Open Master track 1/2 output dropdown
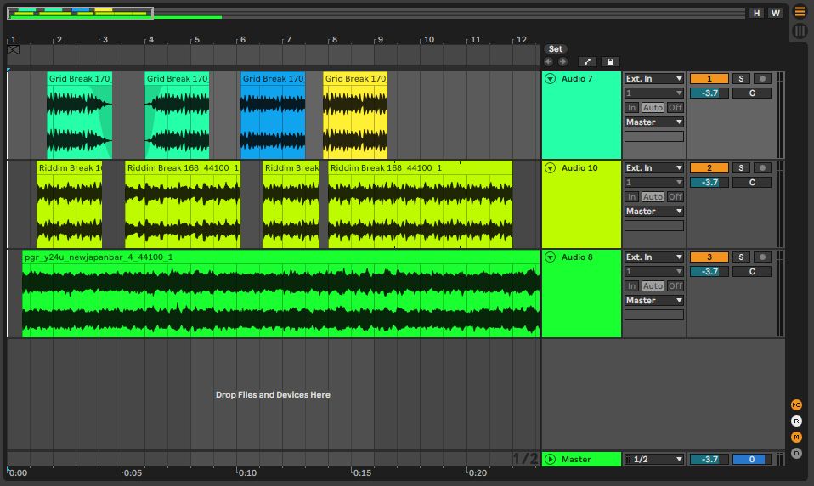The height and width of the screenshot is (486, 814). click(654, 460)
